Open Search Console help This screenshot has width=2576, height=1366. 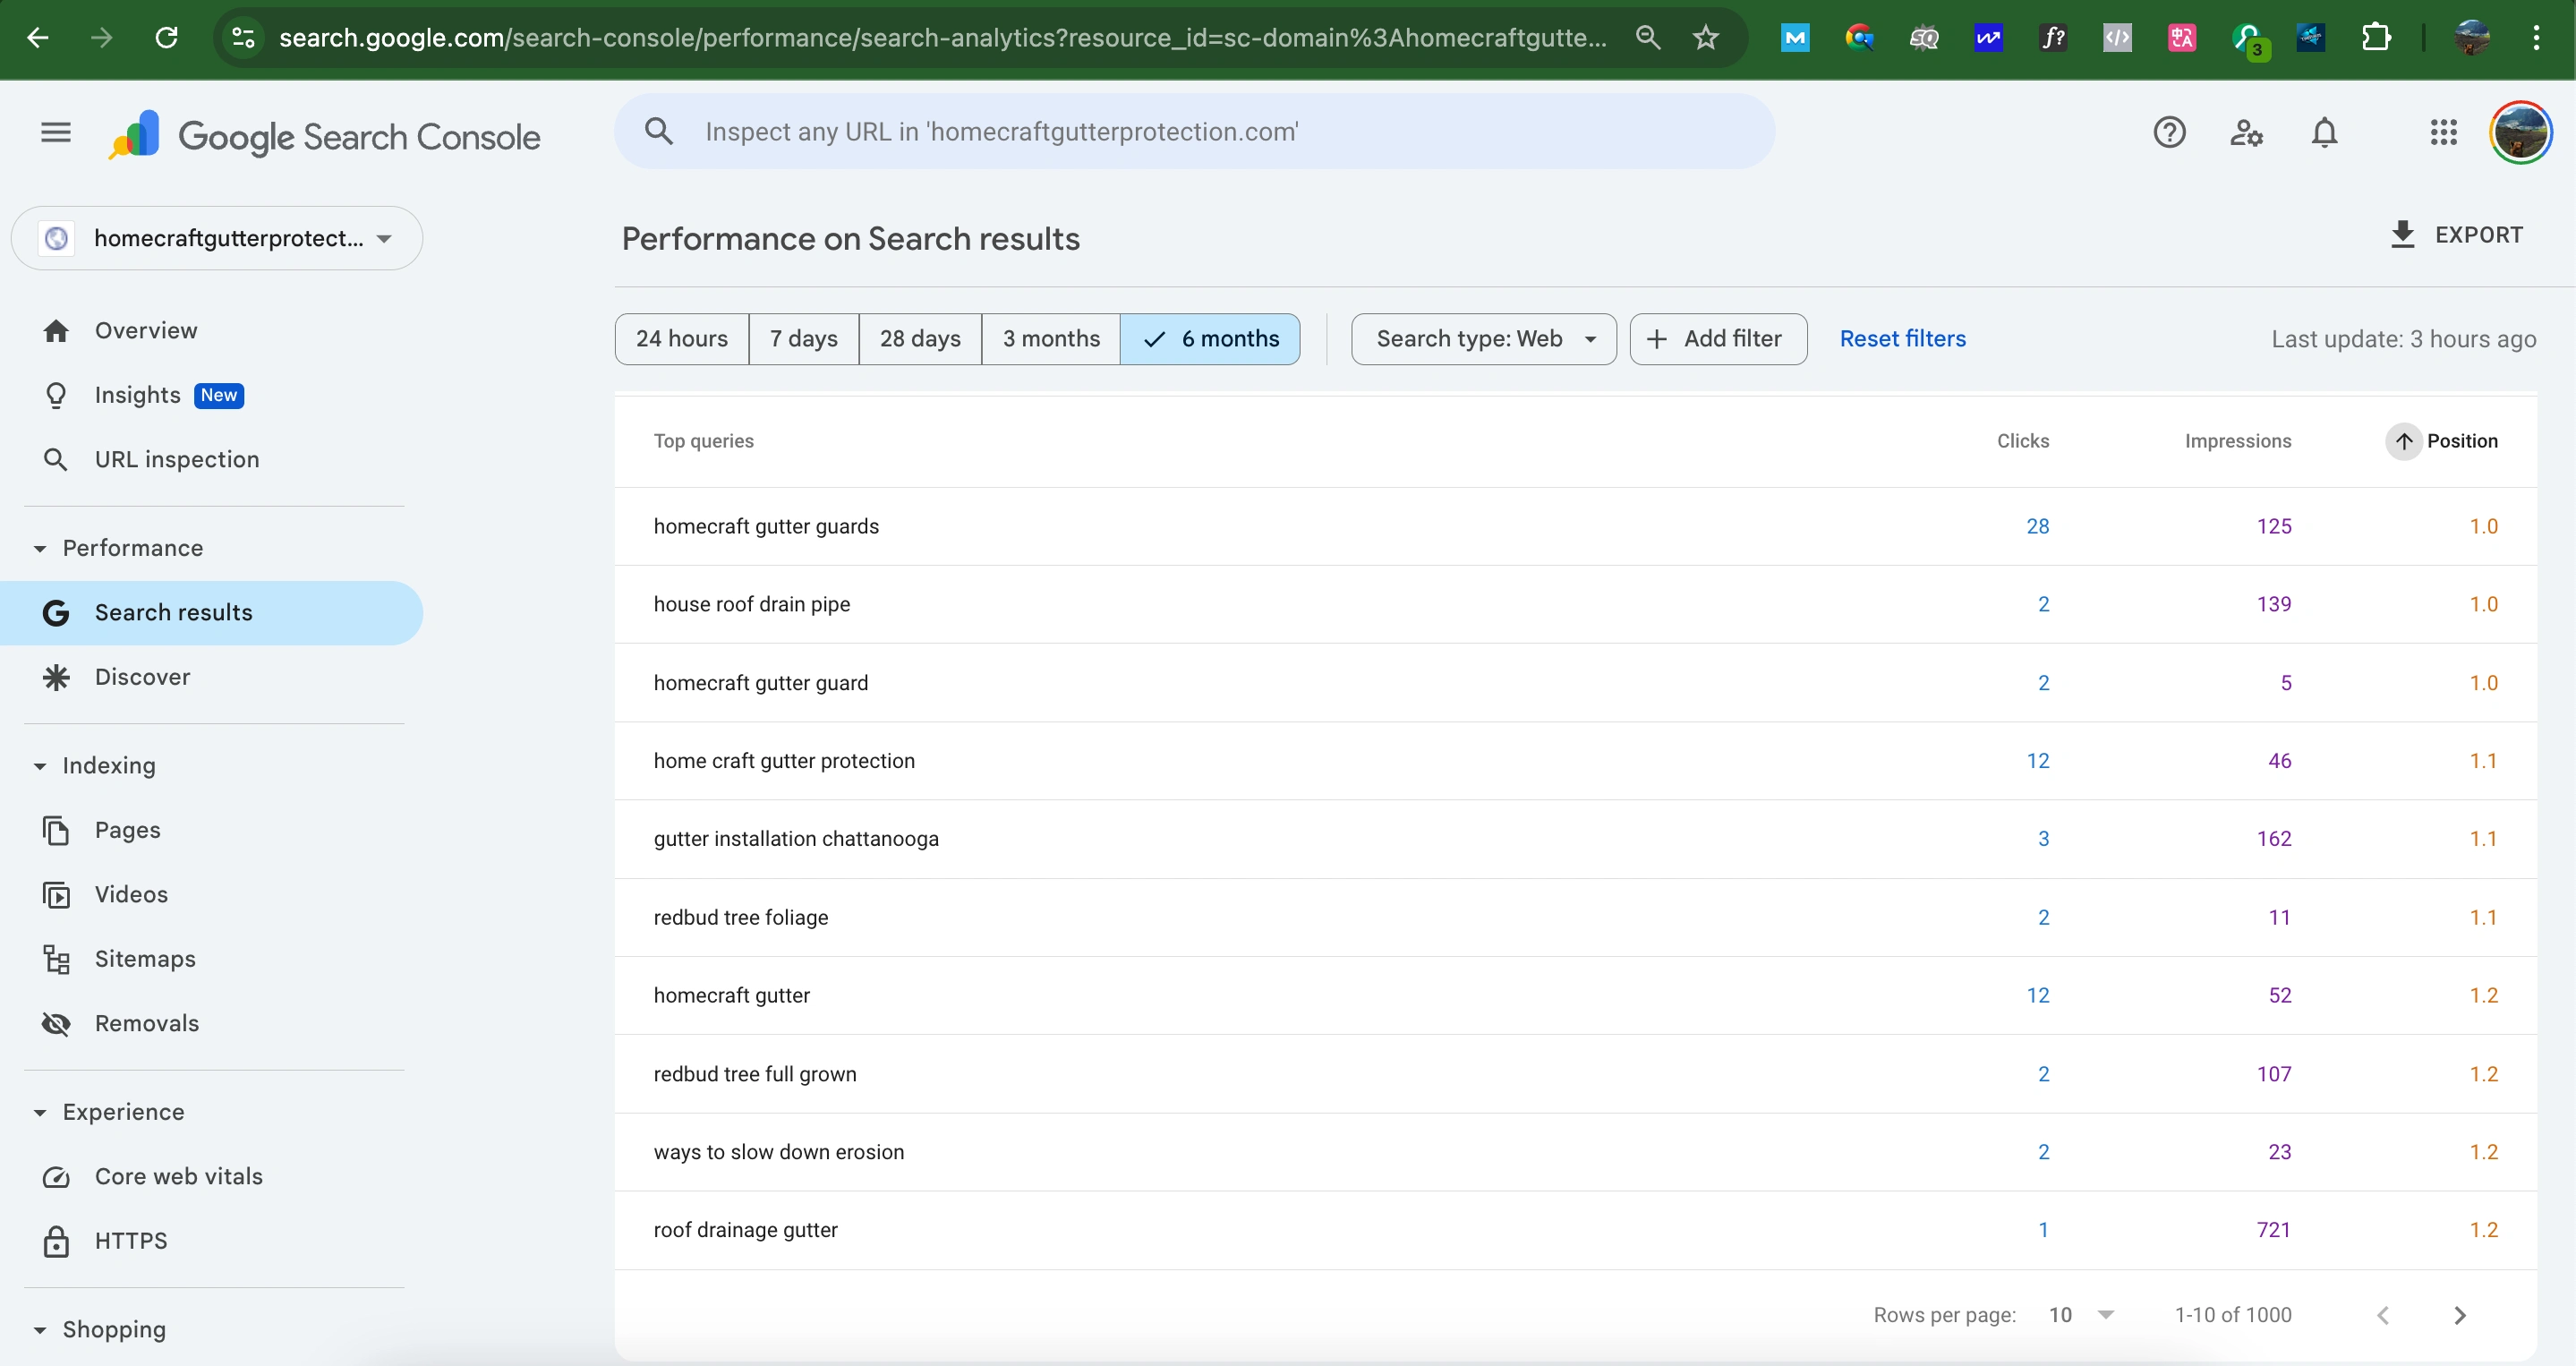2169,132
